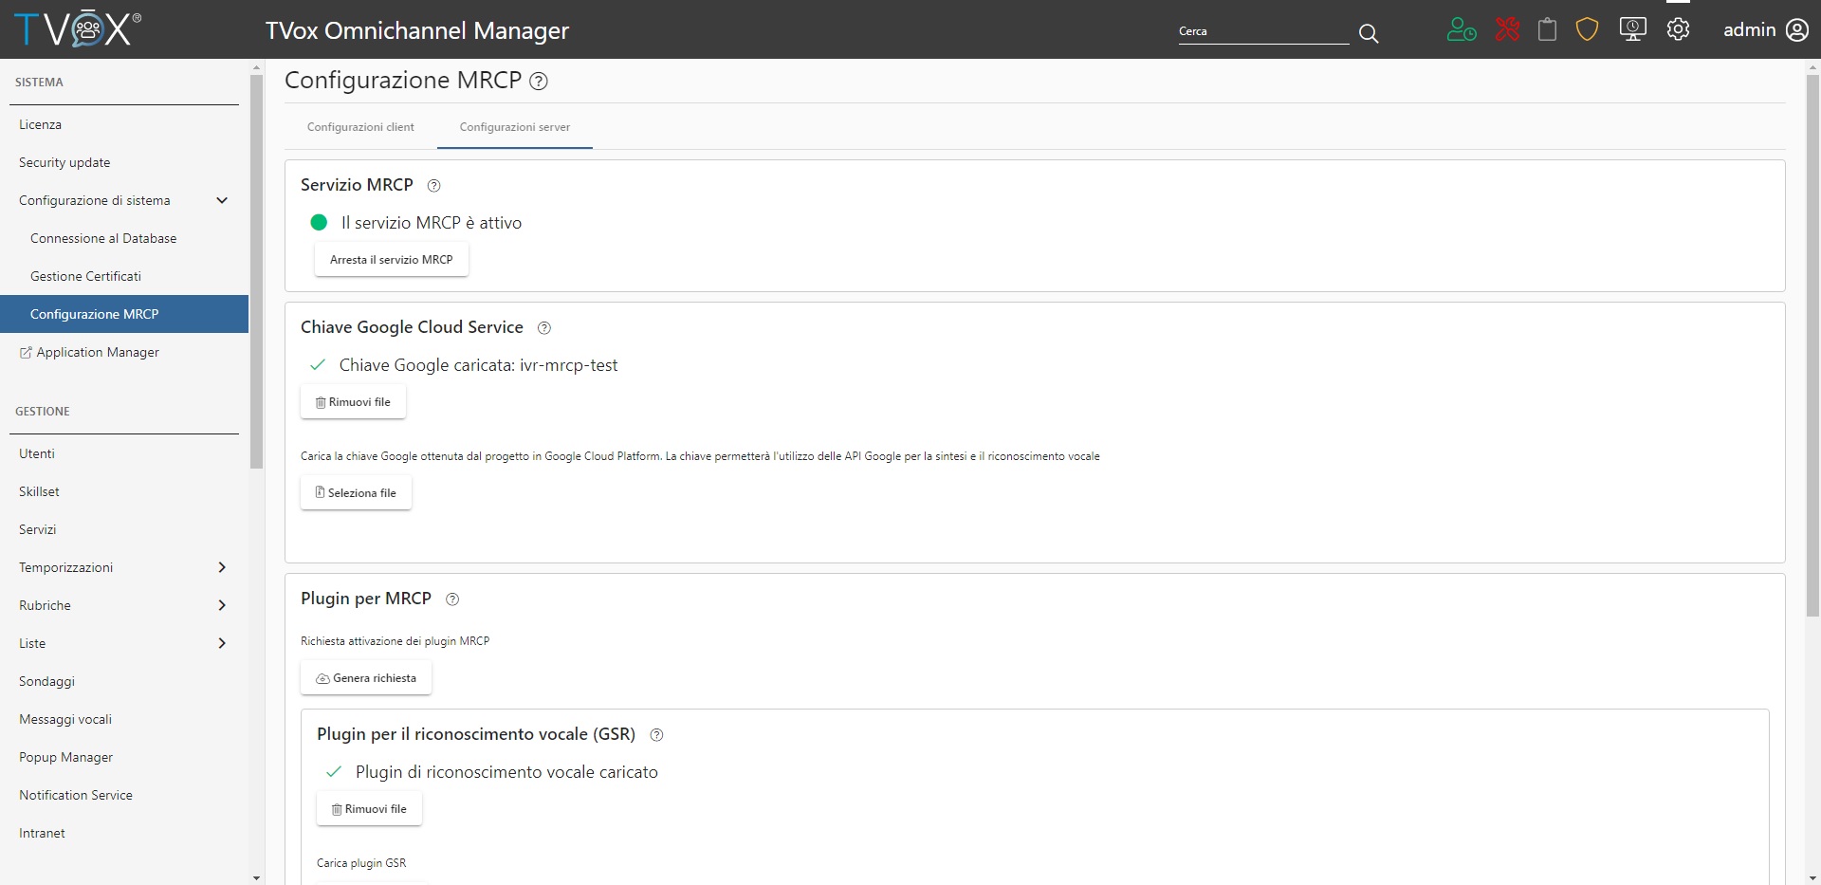Open the yellow shield security icon
Screen dimensions: 1821x885
tap(1588, 29)
